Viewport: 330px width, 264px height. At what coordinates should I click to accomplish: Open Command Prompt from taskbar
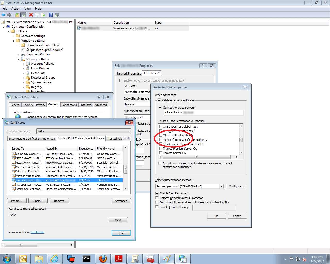87,259
